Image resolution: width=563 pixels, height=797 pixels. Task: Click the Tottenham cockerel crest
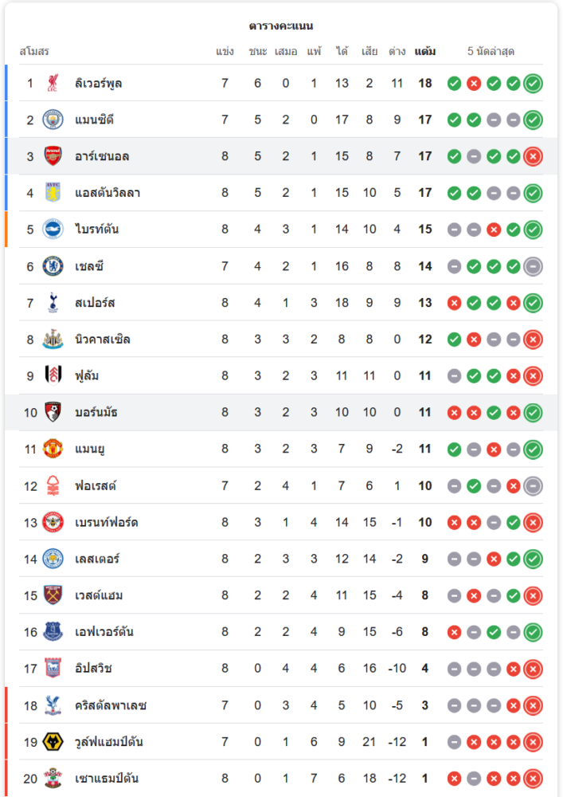53,303
